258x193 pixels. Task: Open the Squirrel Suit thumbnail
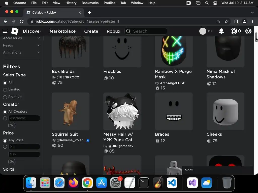point(71,111)
